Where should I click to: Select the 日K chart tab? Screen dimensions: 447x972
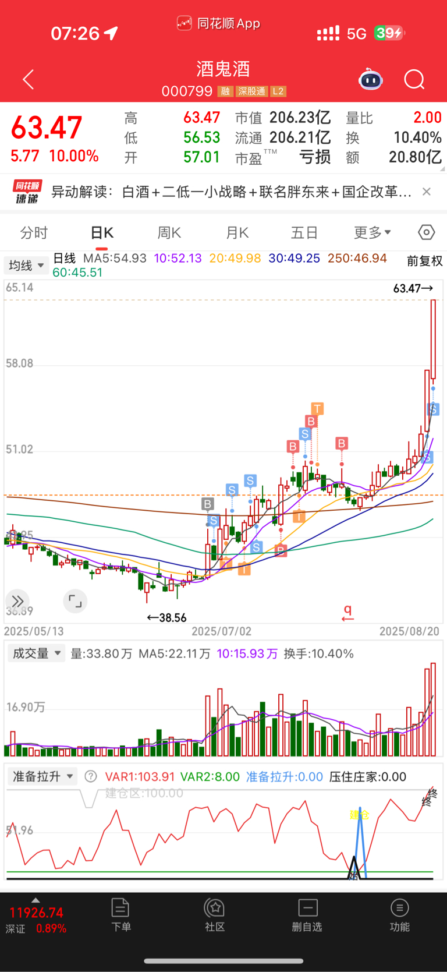(102, 233)
